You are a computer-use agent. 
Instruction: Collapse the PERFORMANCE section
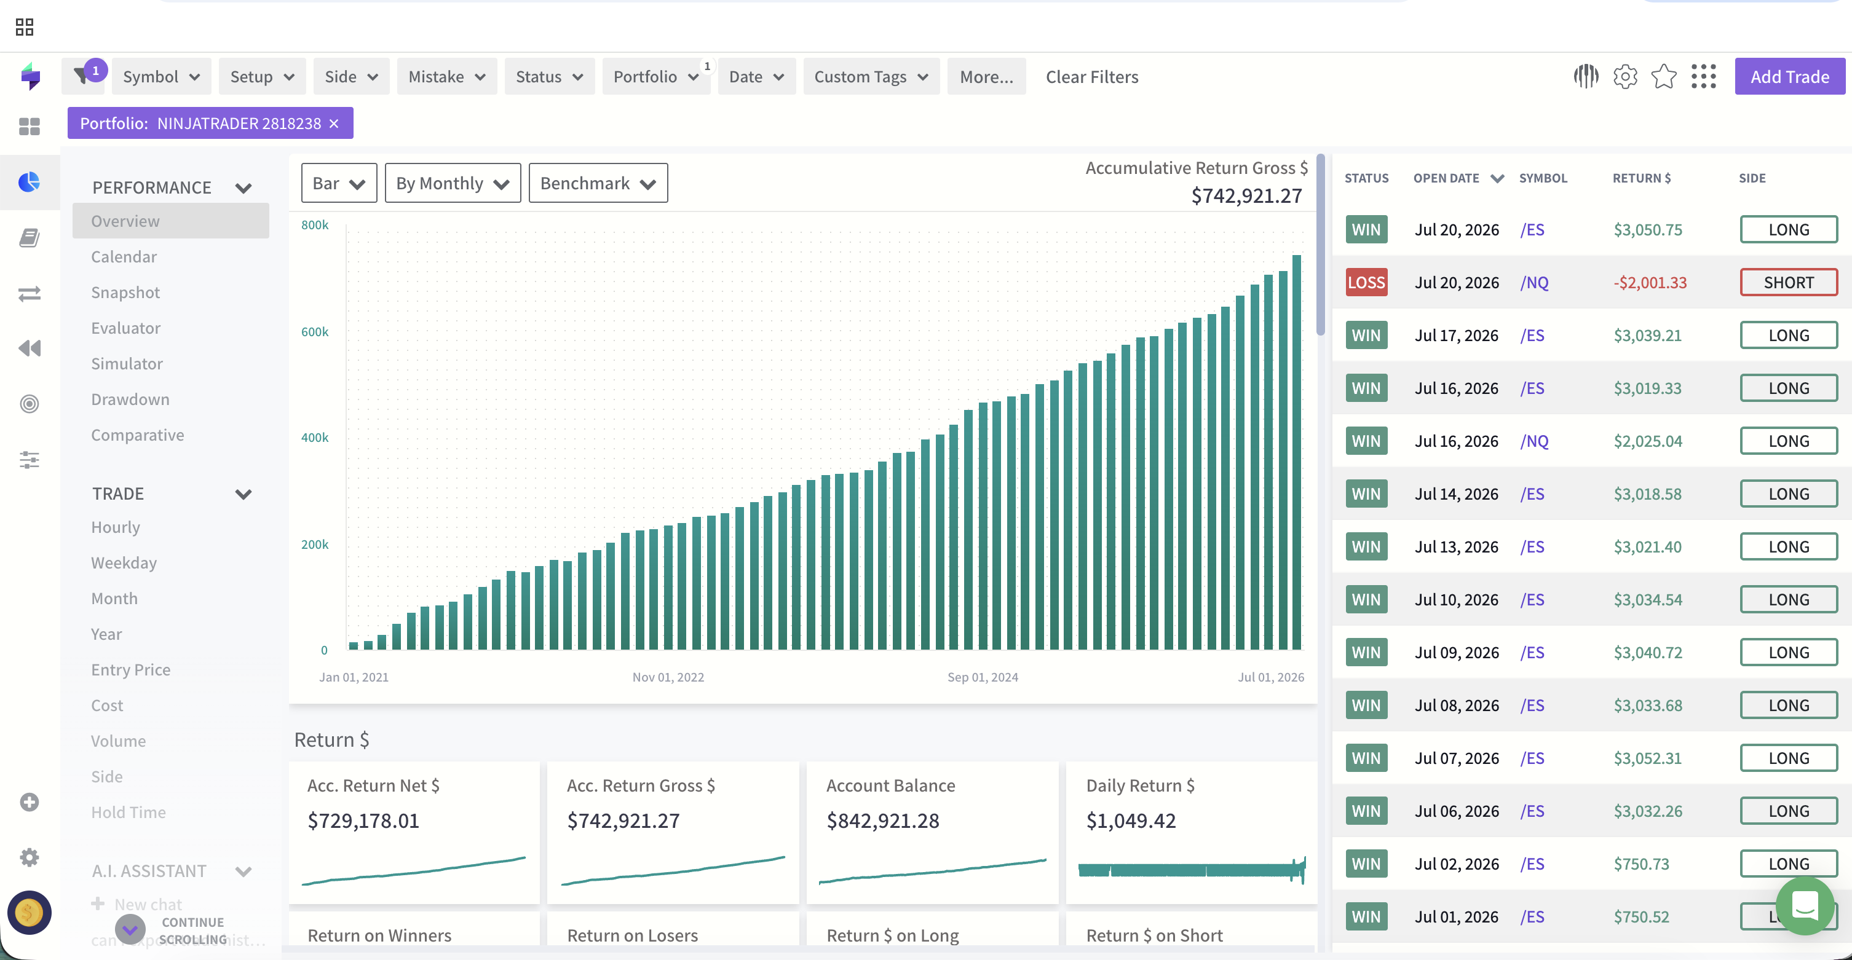(243, 188)
